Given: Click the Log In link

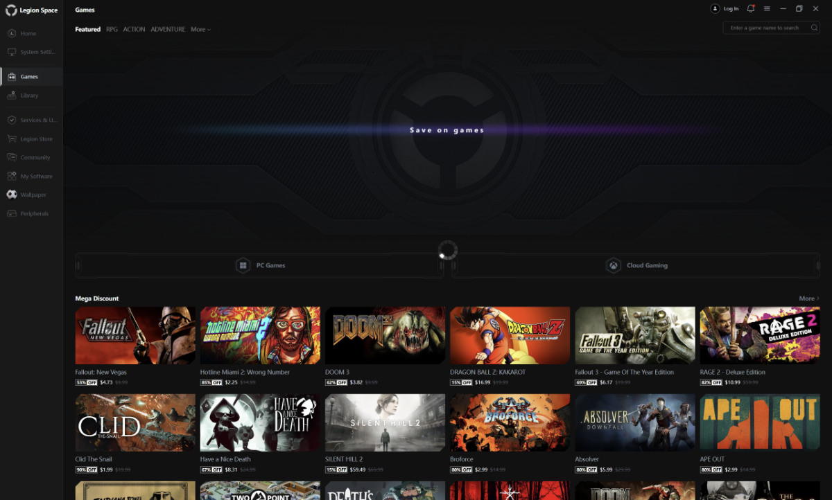Looking at the screenshot, I should (x=731, y=9).
